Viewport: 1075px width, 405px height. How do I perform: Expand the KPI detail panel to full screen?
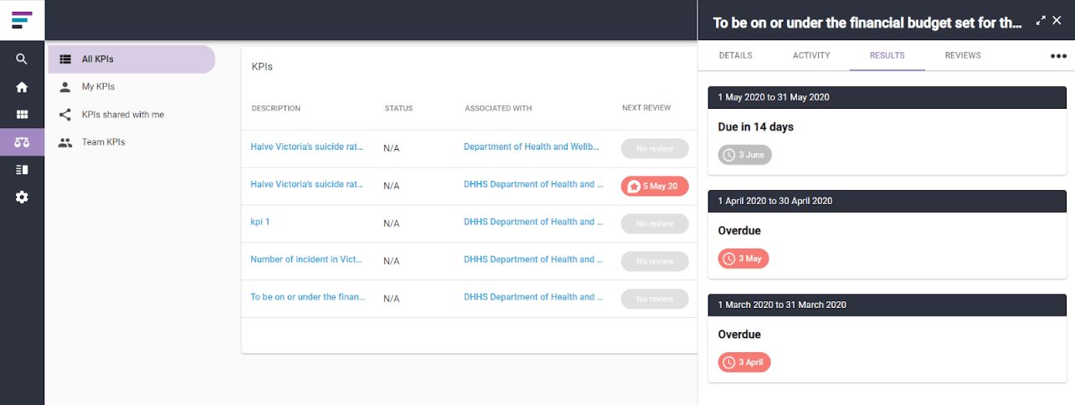pyautogui.click(x=1041, y=20)
